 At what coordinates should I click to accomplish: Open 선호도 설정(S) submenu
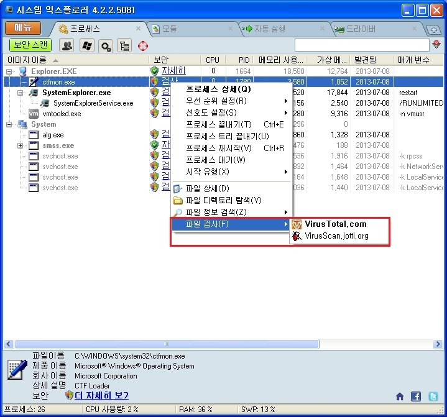[232, 112]
